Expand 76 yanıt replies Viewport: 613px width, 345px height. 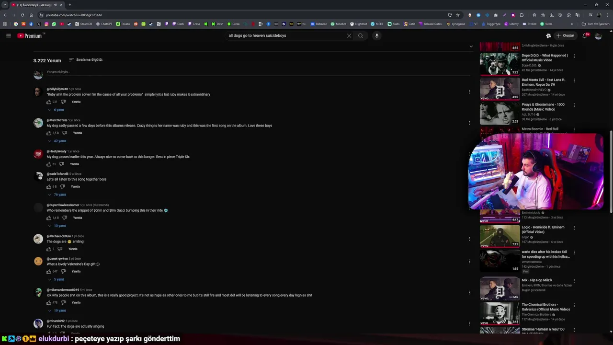tap(57, 195)
